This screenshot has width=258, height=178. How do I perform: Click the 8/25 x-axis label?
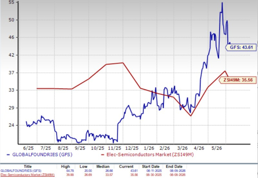(63, 148)
